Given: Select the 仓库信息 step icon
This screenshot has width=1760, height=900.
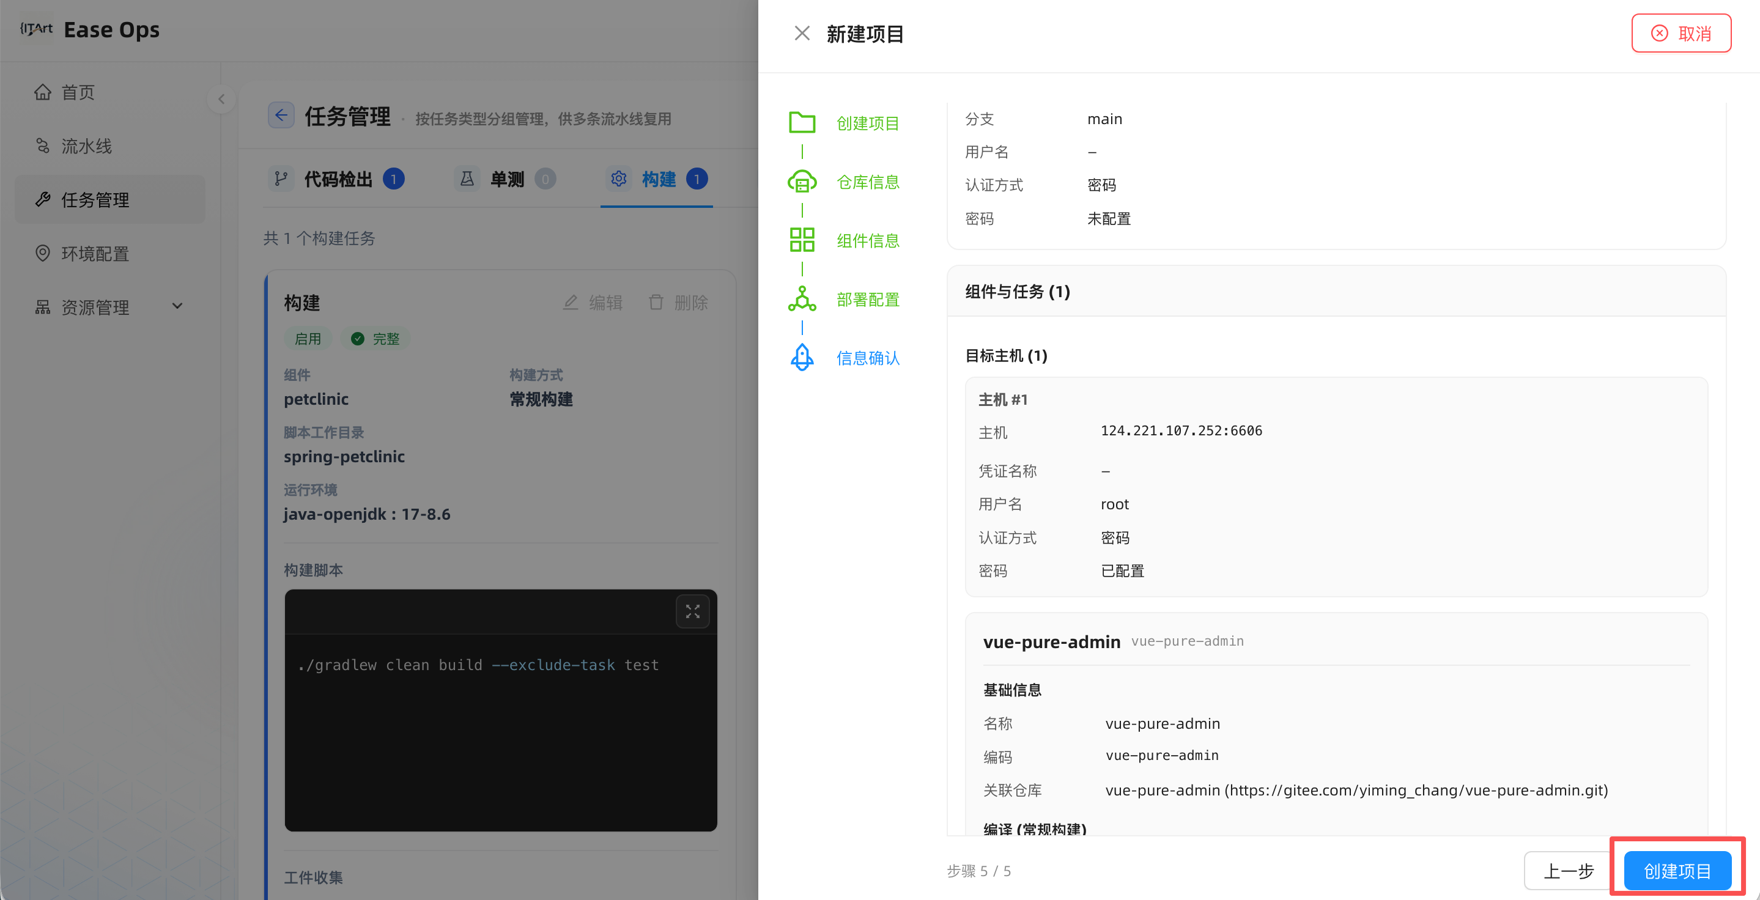Looking at the screenshot, I should click(802, 182).
